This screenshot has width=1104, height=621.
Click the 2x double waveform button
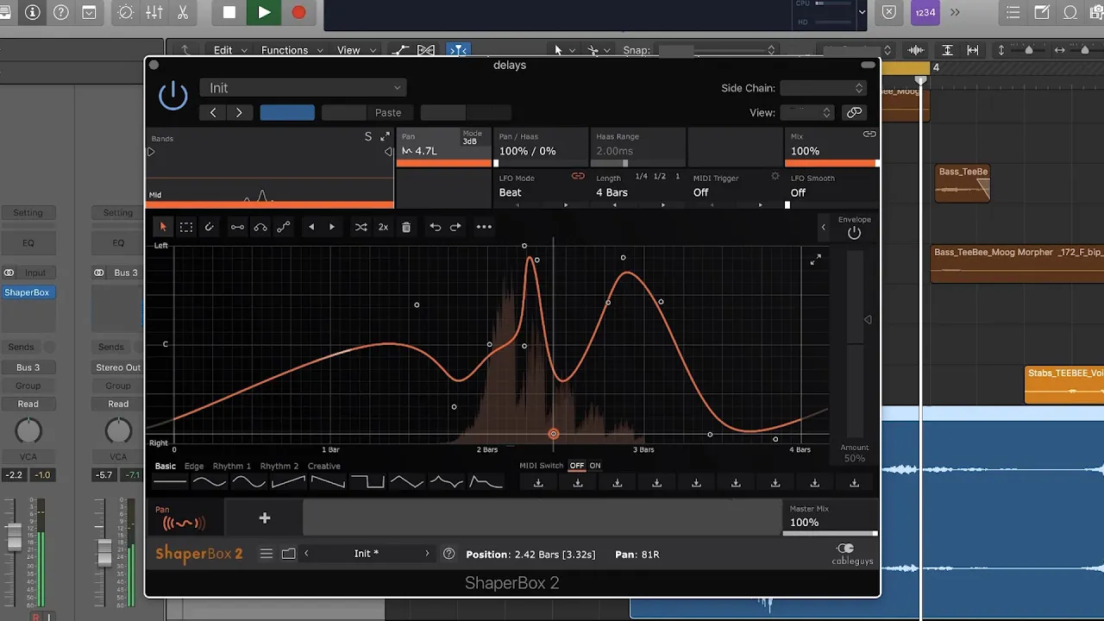(x=383, y=227)
